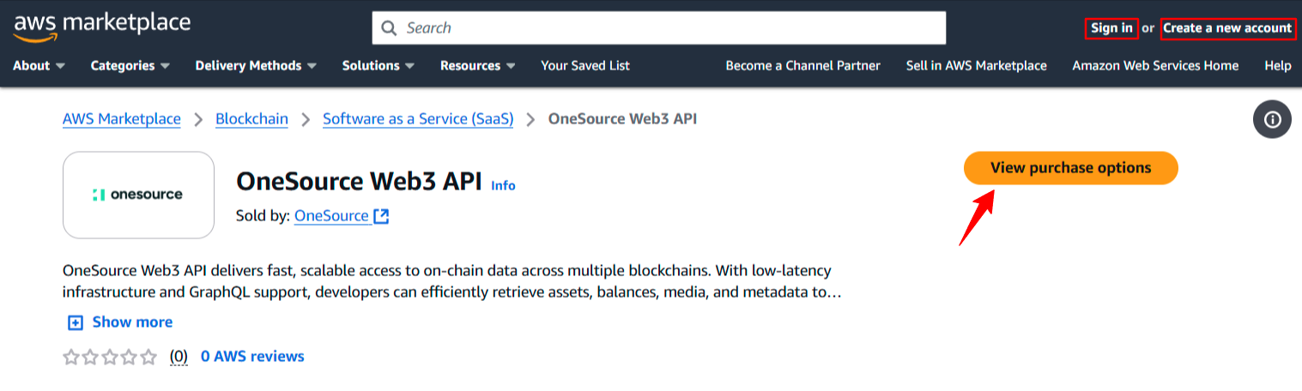Expand the Categories dropdown menu
This screenshot has height=391, width=1302.
click(130, 66)
